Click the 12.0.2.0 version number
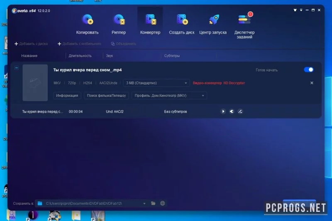 (x=44, y=11)
